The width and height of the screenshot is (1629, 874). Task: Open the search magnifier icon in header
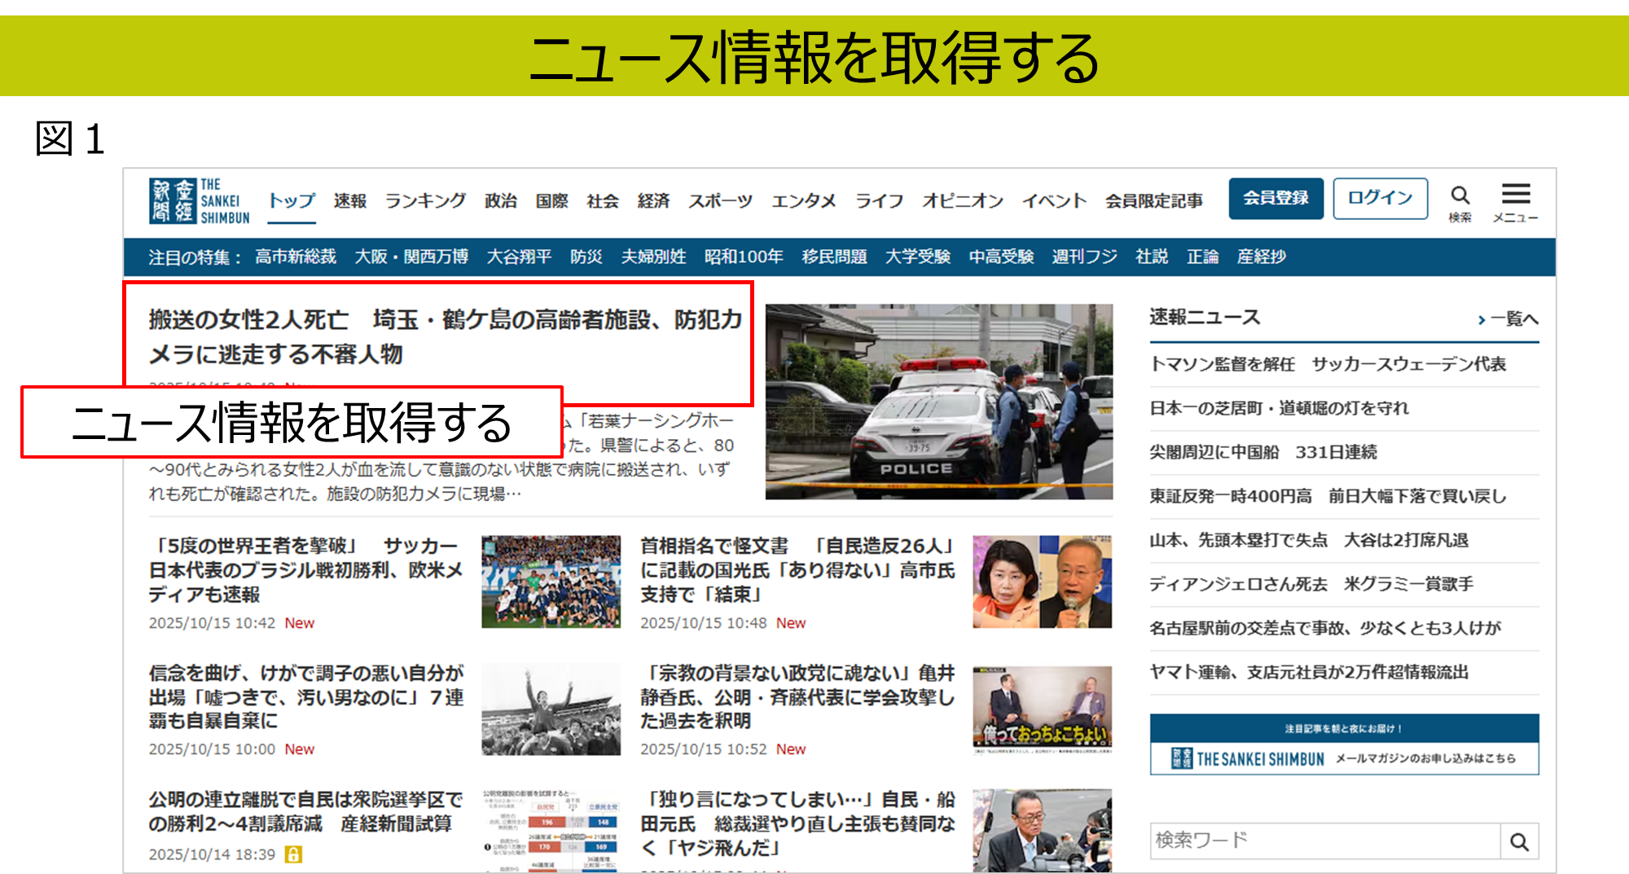click(1460, 196)
